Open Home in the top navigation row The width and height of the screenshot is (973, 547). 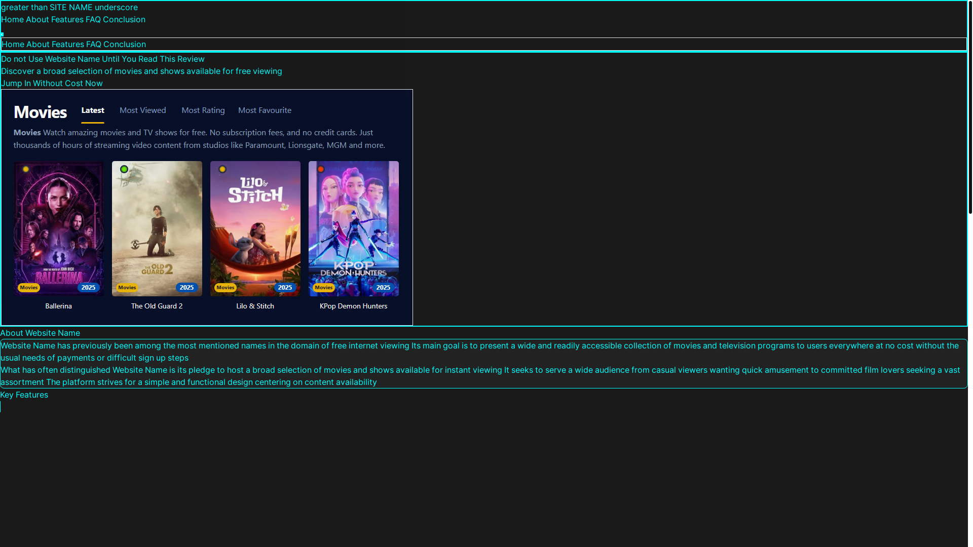tap(12, 19)
